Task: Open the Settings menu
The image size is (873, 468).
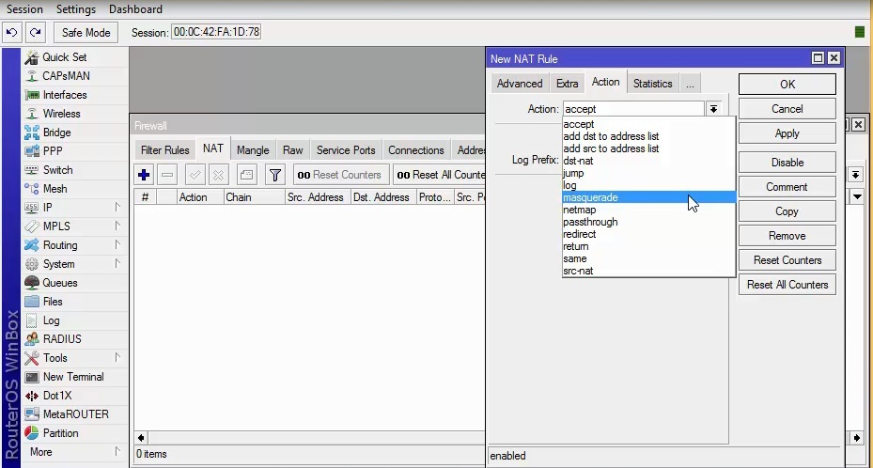Action: point(75,9)
